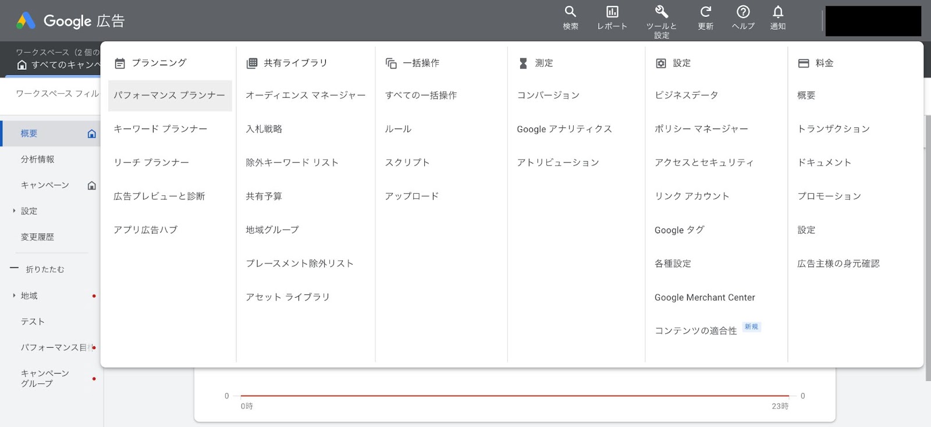The height and width of the screenshot is (427, 931).
Task: Open リンク アカウント
Action: (692, 197)
